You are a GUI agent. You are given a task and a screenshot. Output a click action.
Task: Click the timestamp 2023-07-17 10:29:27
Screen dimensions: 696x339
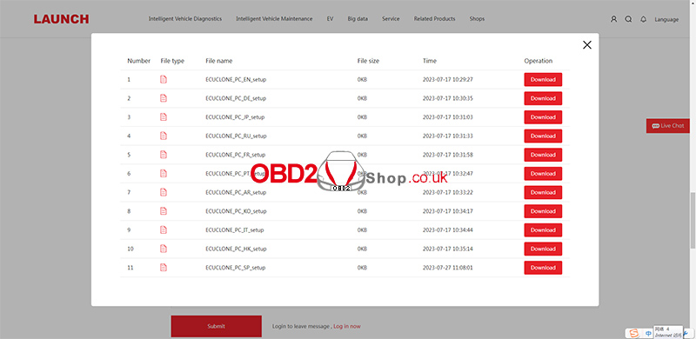[448, 79]
